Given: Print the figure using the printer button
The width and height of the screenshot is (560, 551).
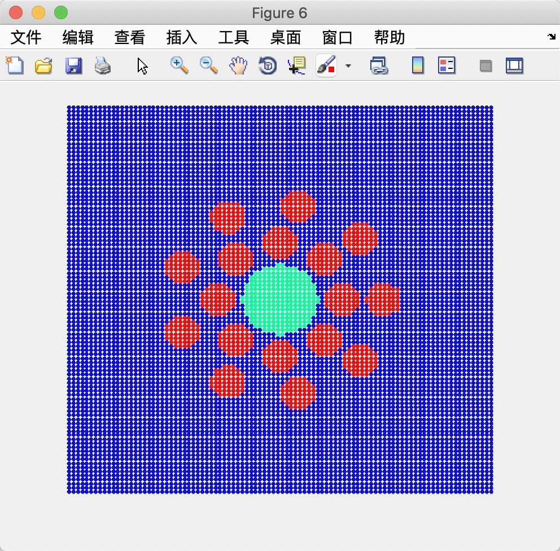Looking at the screenshot, I should [x=103, y=65].
